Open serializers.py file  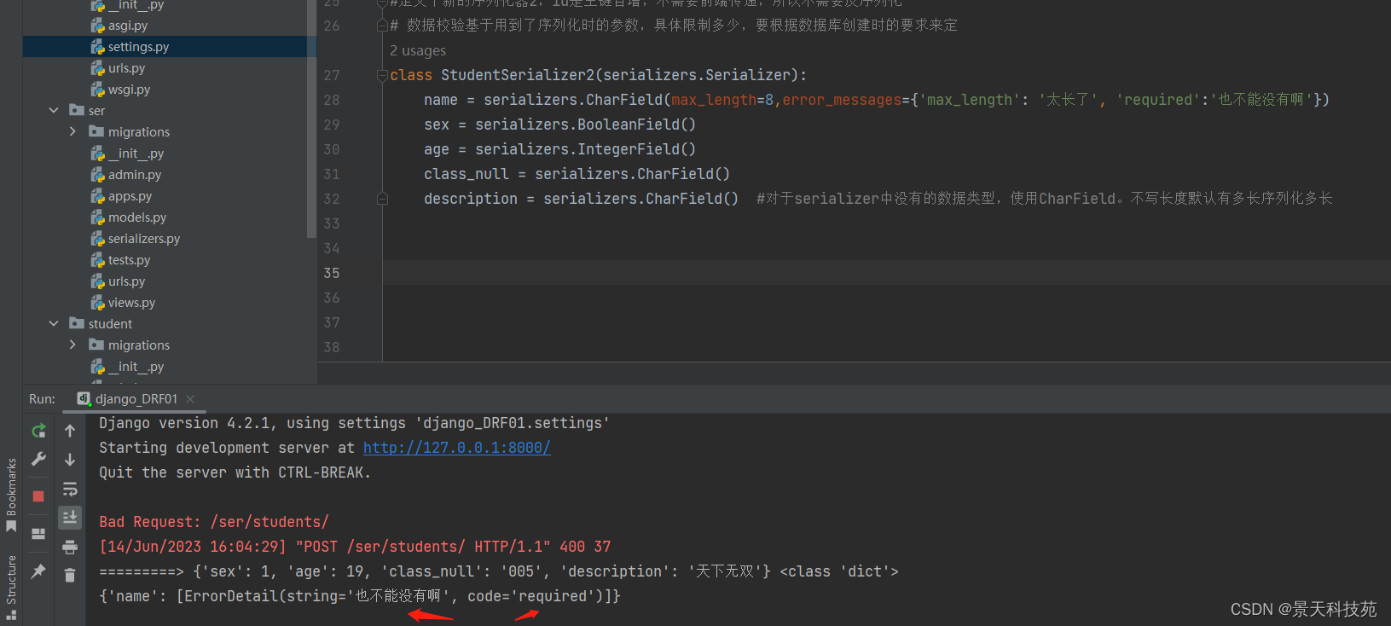pos(143,239)
